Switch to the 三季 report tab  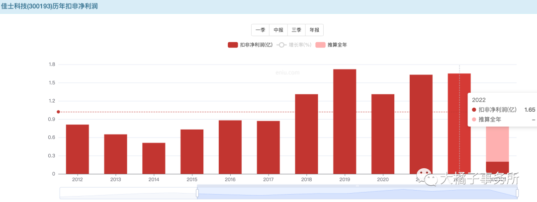tap(296, 30)
